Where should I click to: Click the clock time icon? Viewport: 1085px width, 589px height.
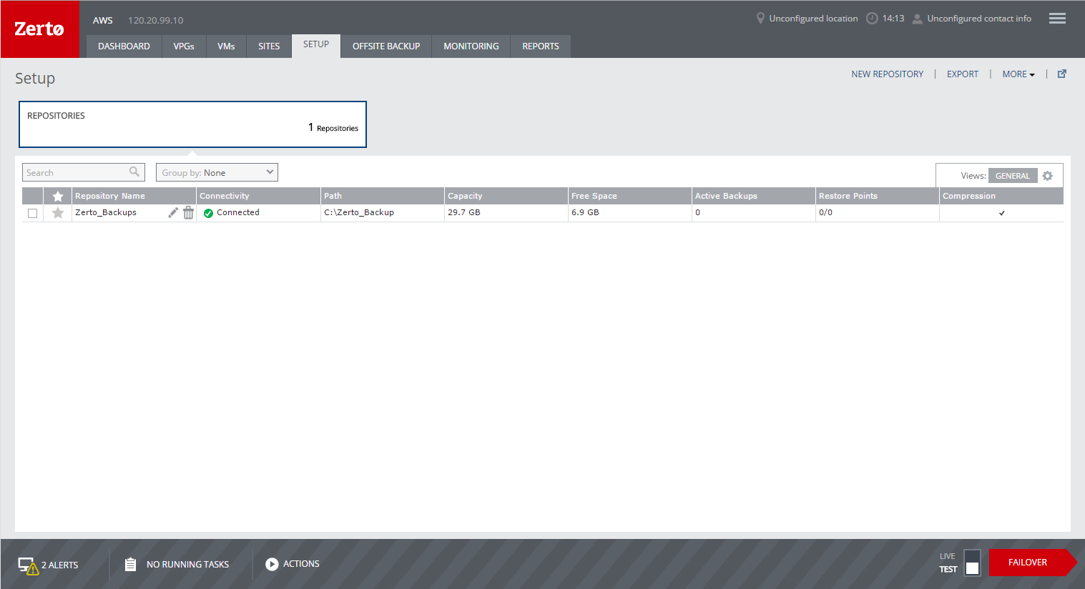pyautogui.click(x=872, y=19)
